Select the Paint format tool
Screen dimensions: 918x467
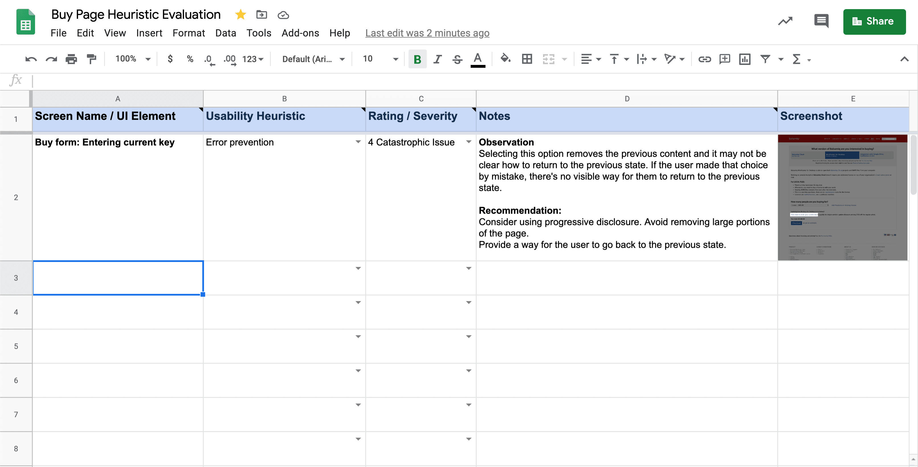[x=91, y=59]
